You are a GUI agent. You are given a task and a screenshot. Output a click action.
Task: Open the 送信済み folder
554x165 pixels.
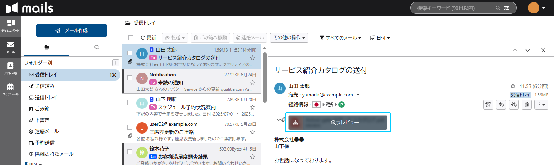click(x=44, y=86)
